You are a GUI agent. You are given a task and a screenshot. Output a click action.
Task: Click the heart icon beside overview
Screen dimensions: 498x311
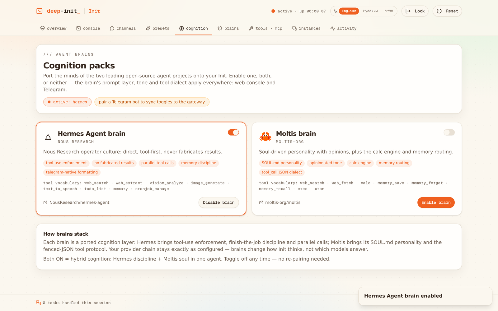42,28
